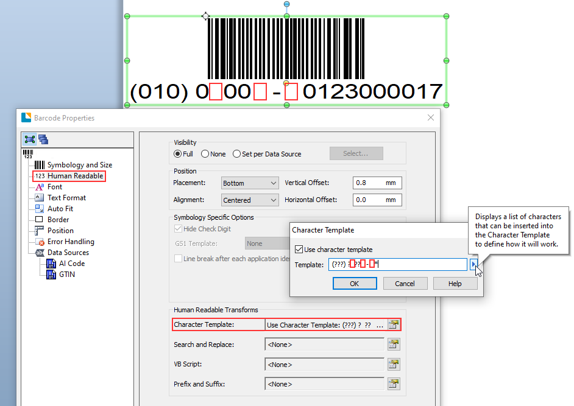Open the Text Format page
This screenshot has width=574, height=406.
pos(66,198)
